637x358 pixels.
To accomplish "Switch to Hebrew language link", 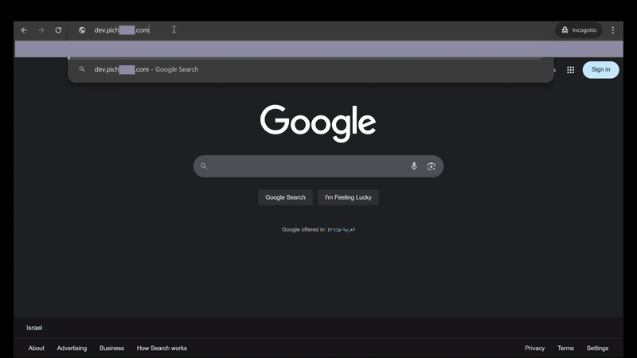I will (x=334, y=230).
